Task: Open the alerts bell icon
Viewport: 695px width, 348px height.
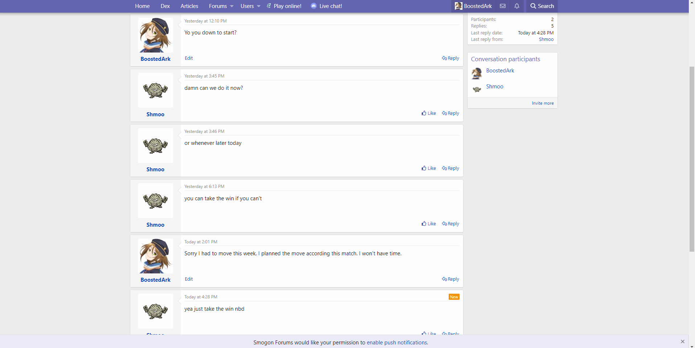Action: click(517, 6)
